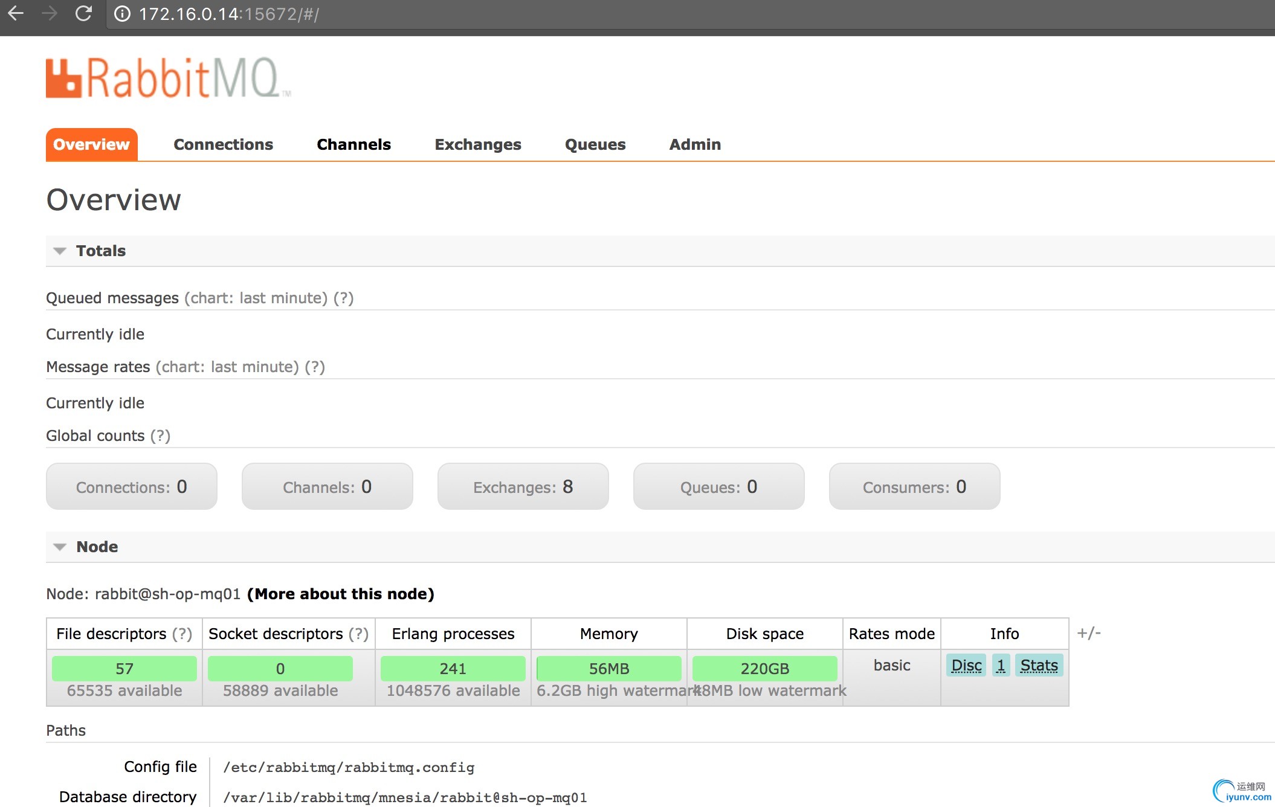Click the node name rabbit@sh-op-mq01
1275x807 pixels.
[167, 594]
